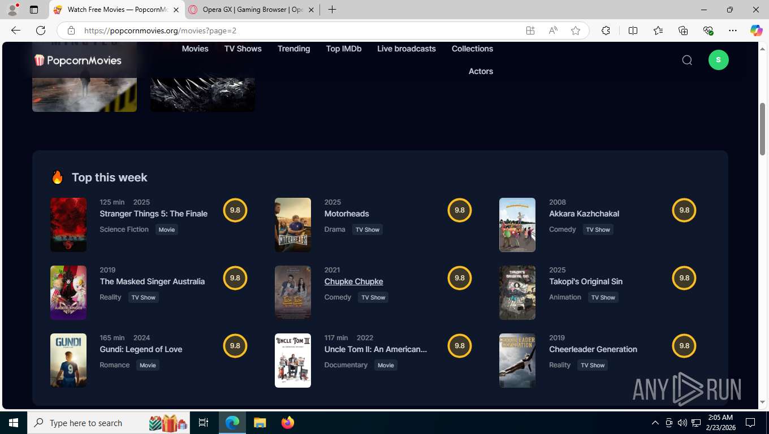Open Favorites list icon
Viewport: 769px width, 434px height.
(658, 31)
